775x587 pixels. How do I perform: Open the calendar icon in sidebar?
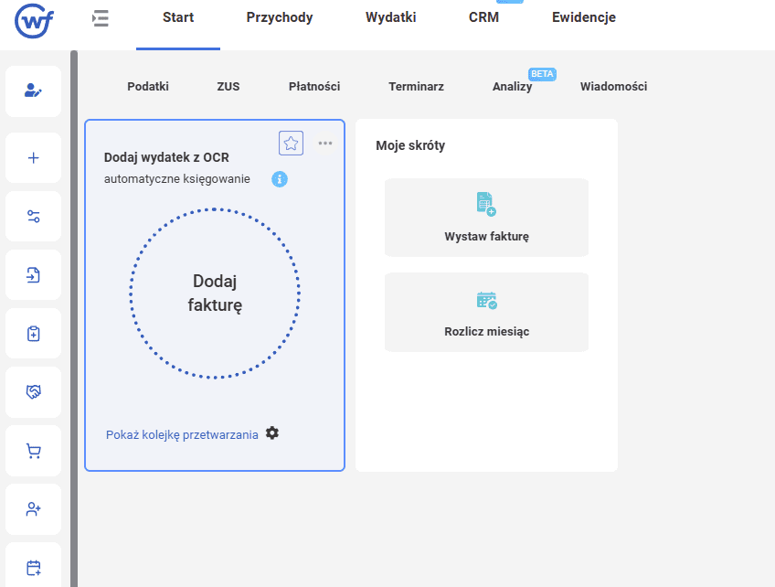tap(34, 567)
